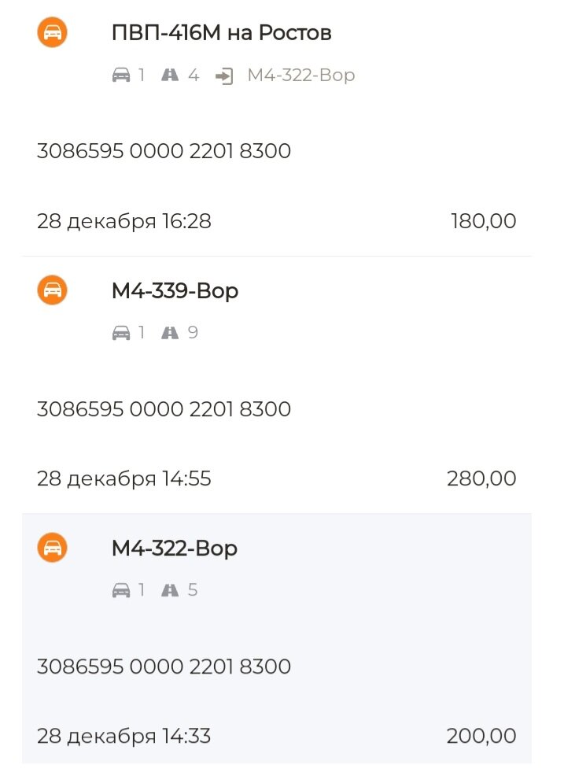Select the vehicle class icon under ПВП-416М

122,76
